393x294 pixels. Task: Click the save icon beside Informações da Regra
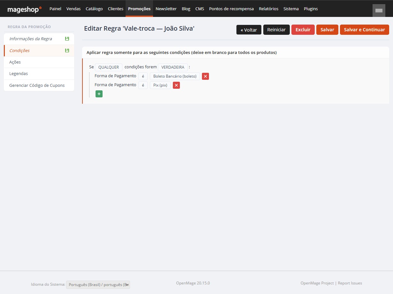coord(67,39)
